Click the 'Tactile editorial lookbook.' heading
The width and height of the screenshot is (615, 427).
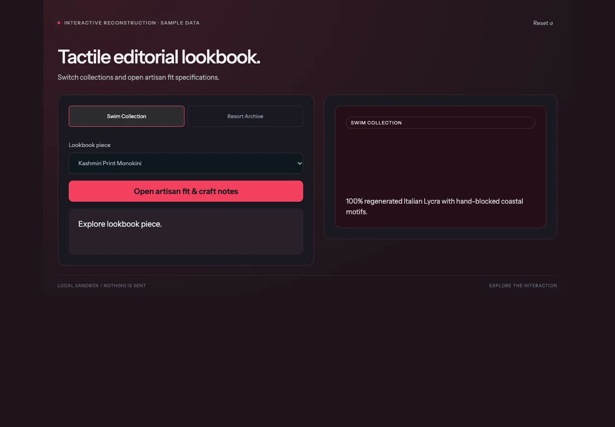coord(159,57)
